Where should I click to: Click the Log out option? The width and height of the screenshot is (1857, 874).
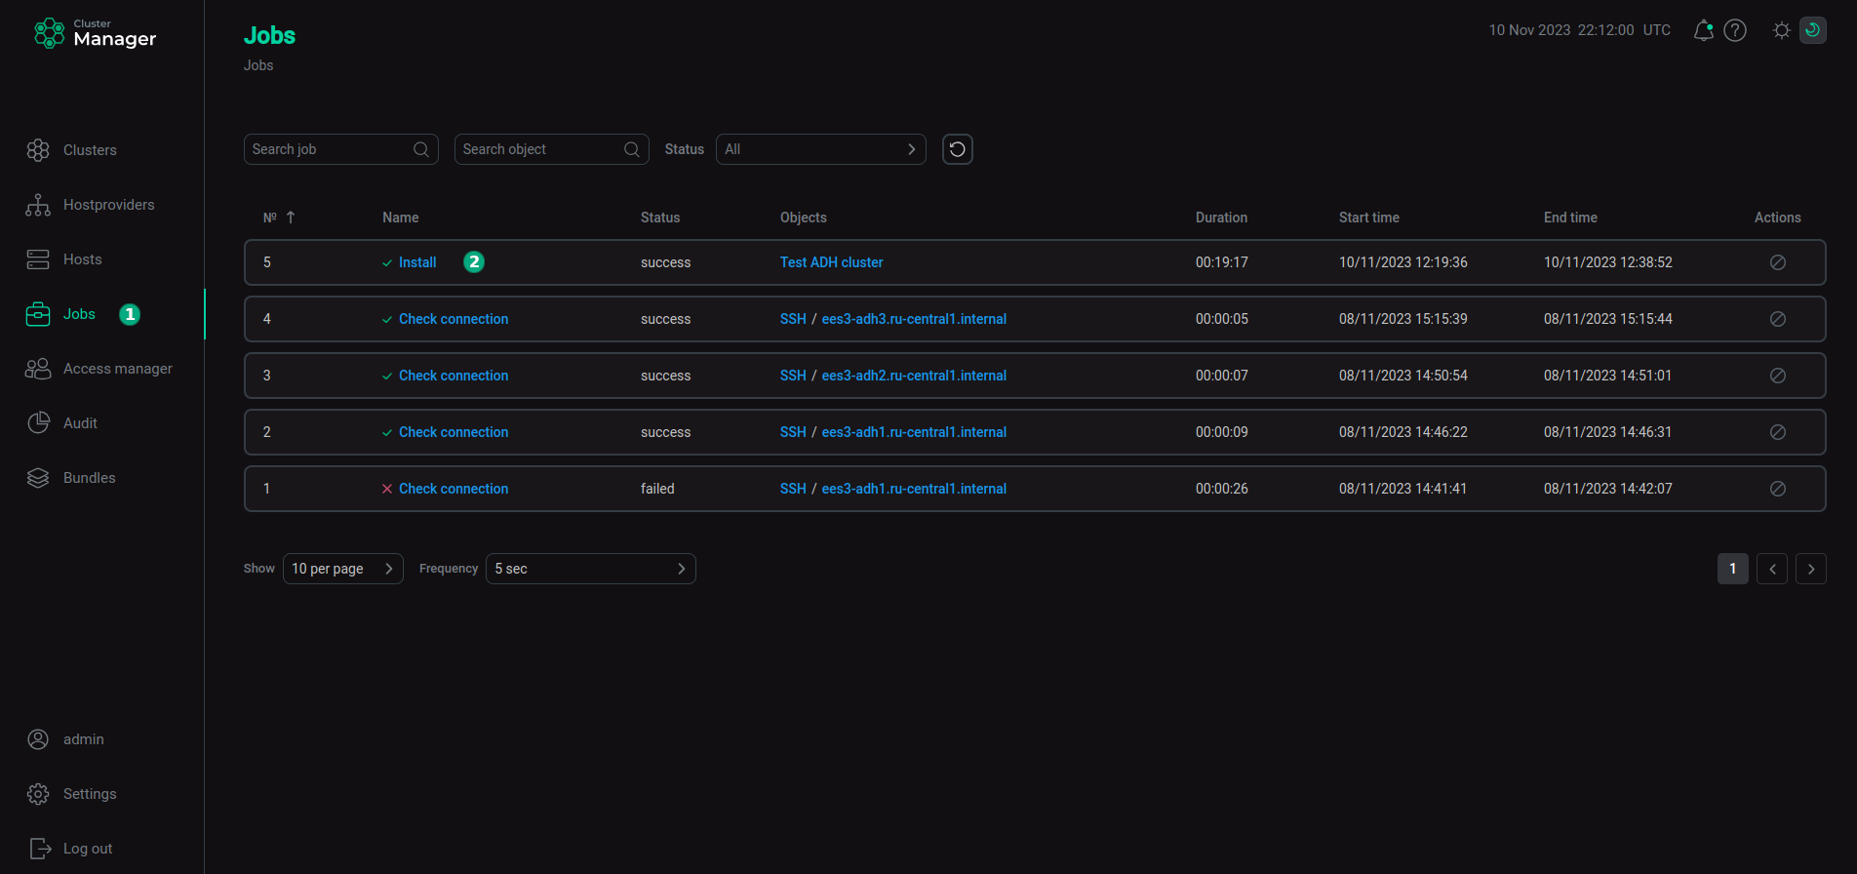click(x=88, y=849)
